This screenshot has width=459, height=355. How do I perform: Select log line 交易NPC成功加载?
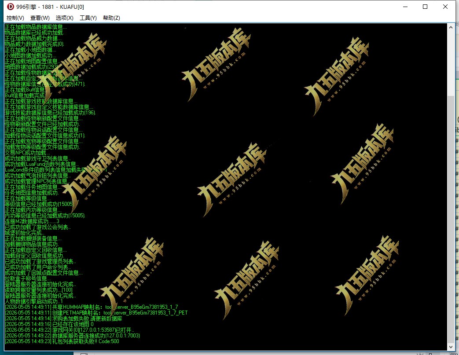point(27,153)
